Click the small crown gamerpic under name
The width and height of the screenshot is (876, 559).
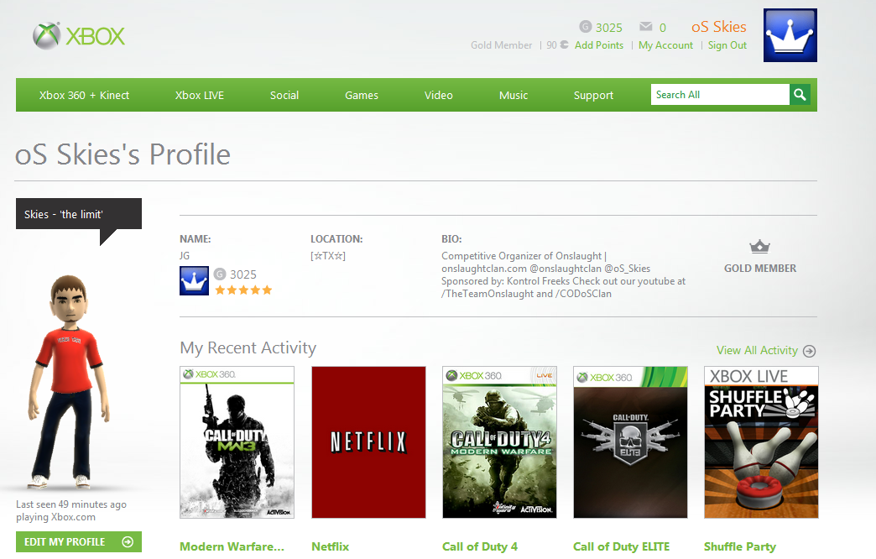coord(194,280)
